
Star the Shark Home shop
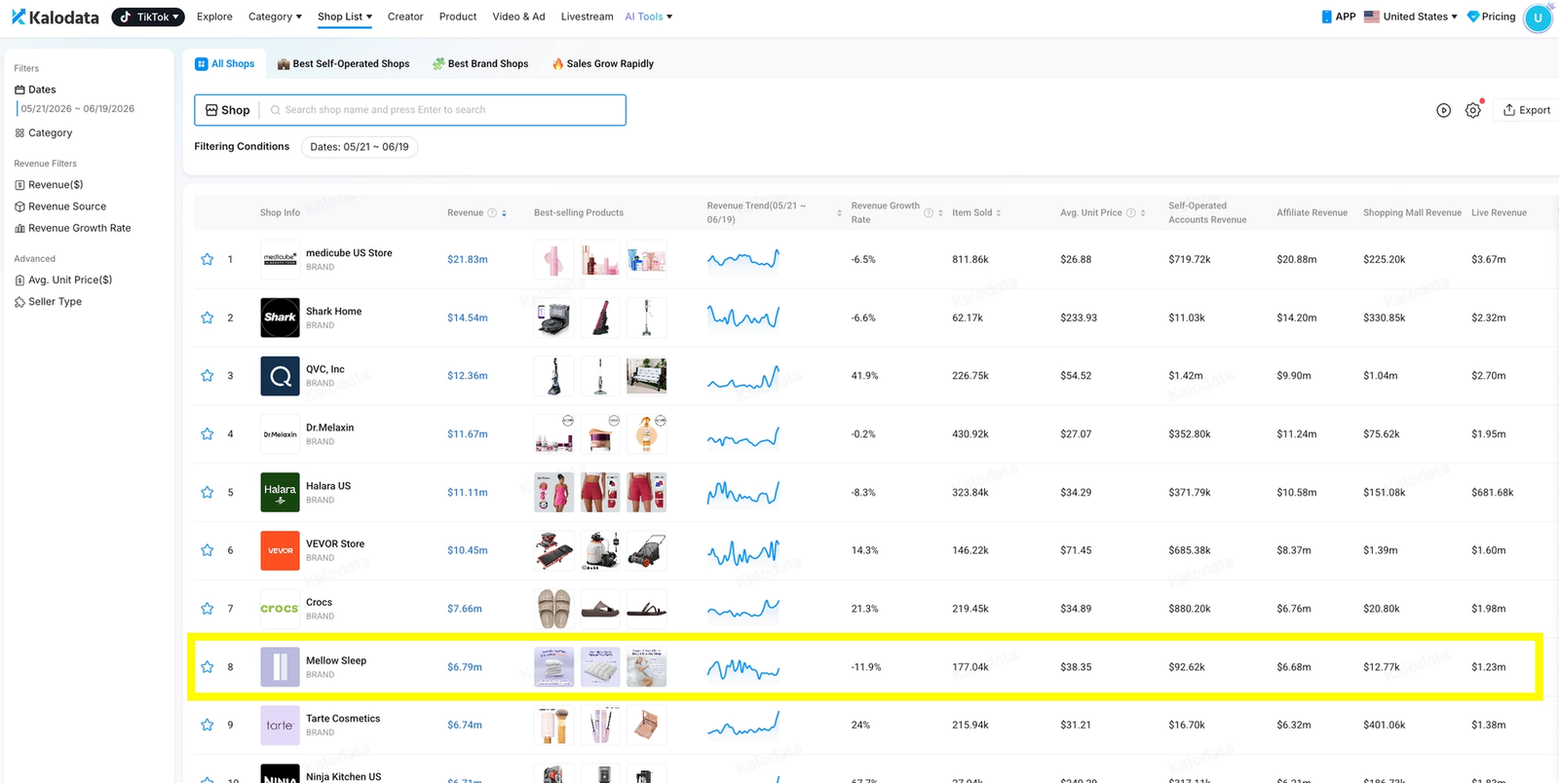coord(208,317)
